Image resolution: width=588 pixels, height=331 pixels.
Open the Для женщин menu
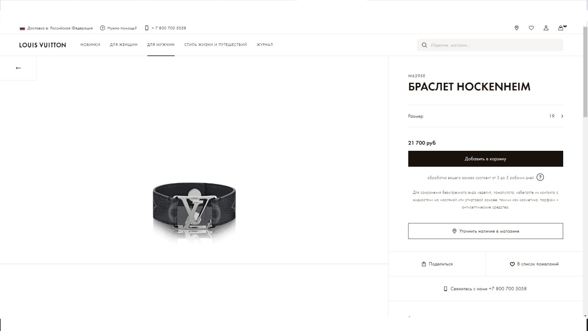click(124, 45)
